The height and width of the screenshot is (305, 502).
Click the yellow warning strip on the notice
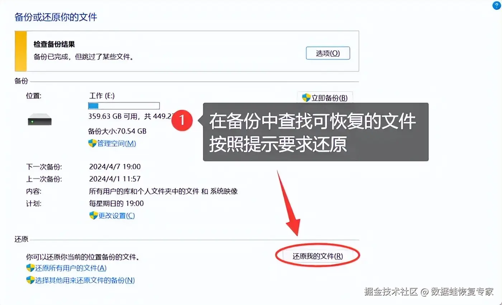21,51
